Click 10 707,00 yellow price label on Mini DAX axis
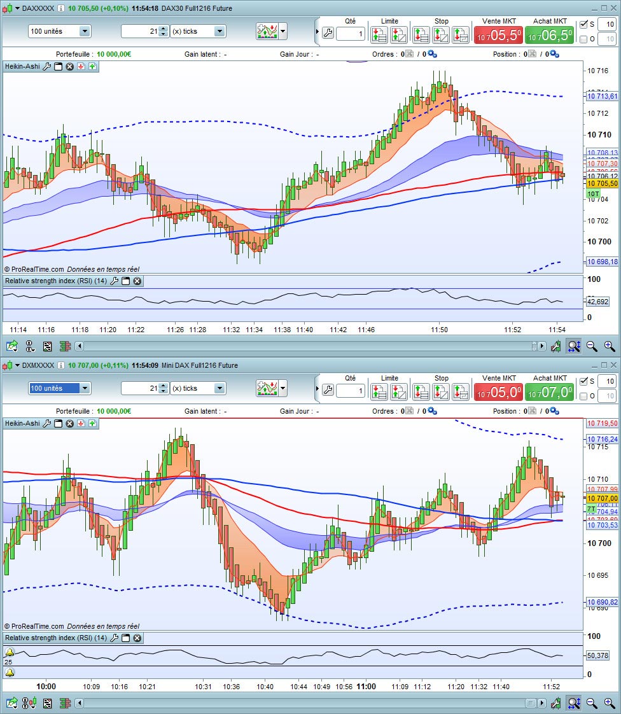This screenshot has width=621, height=714. [x=602, y=499]
